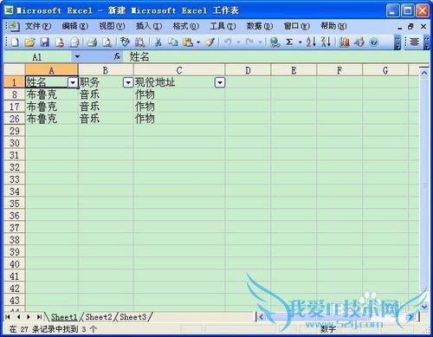This screenshot has height=337, width=433.
Task: Copy selection using copy icon
Action: click(x=173, y=42)
